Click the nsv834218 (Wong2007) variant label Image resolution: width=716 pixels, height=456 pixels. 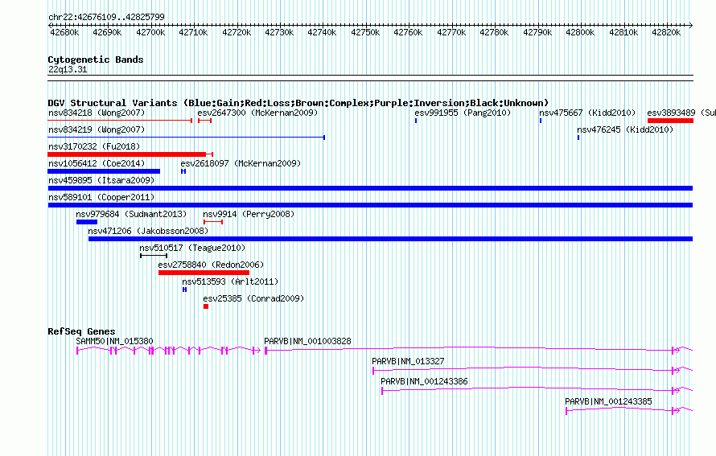coord(97,113)
